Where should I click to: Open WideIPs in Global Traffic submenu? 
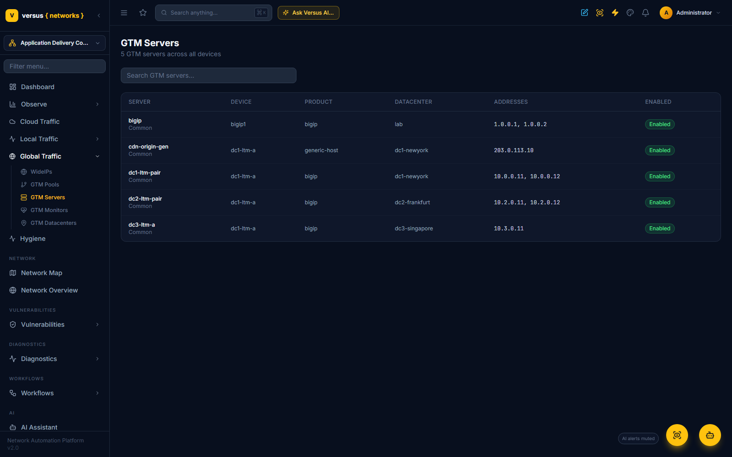tap(41, 172)
